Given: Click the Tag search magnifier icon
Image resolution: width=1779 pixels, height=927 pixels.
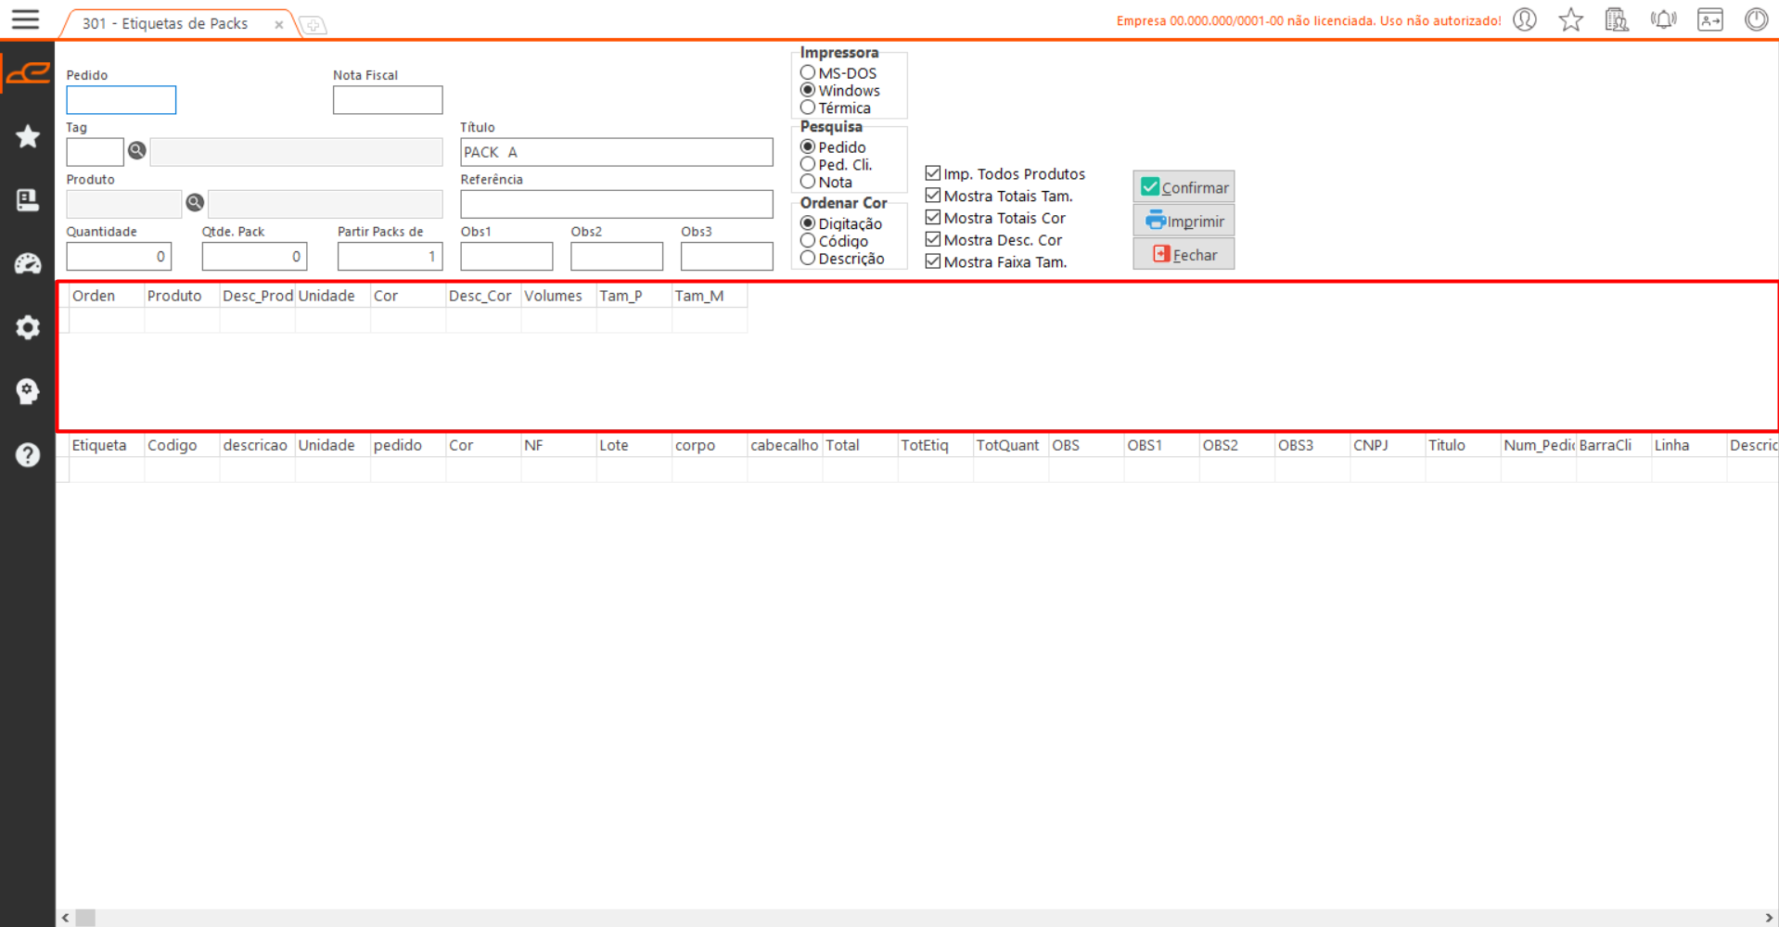Looking at the screenshot, I should click(x=137, y=151).
